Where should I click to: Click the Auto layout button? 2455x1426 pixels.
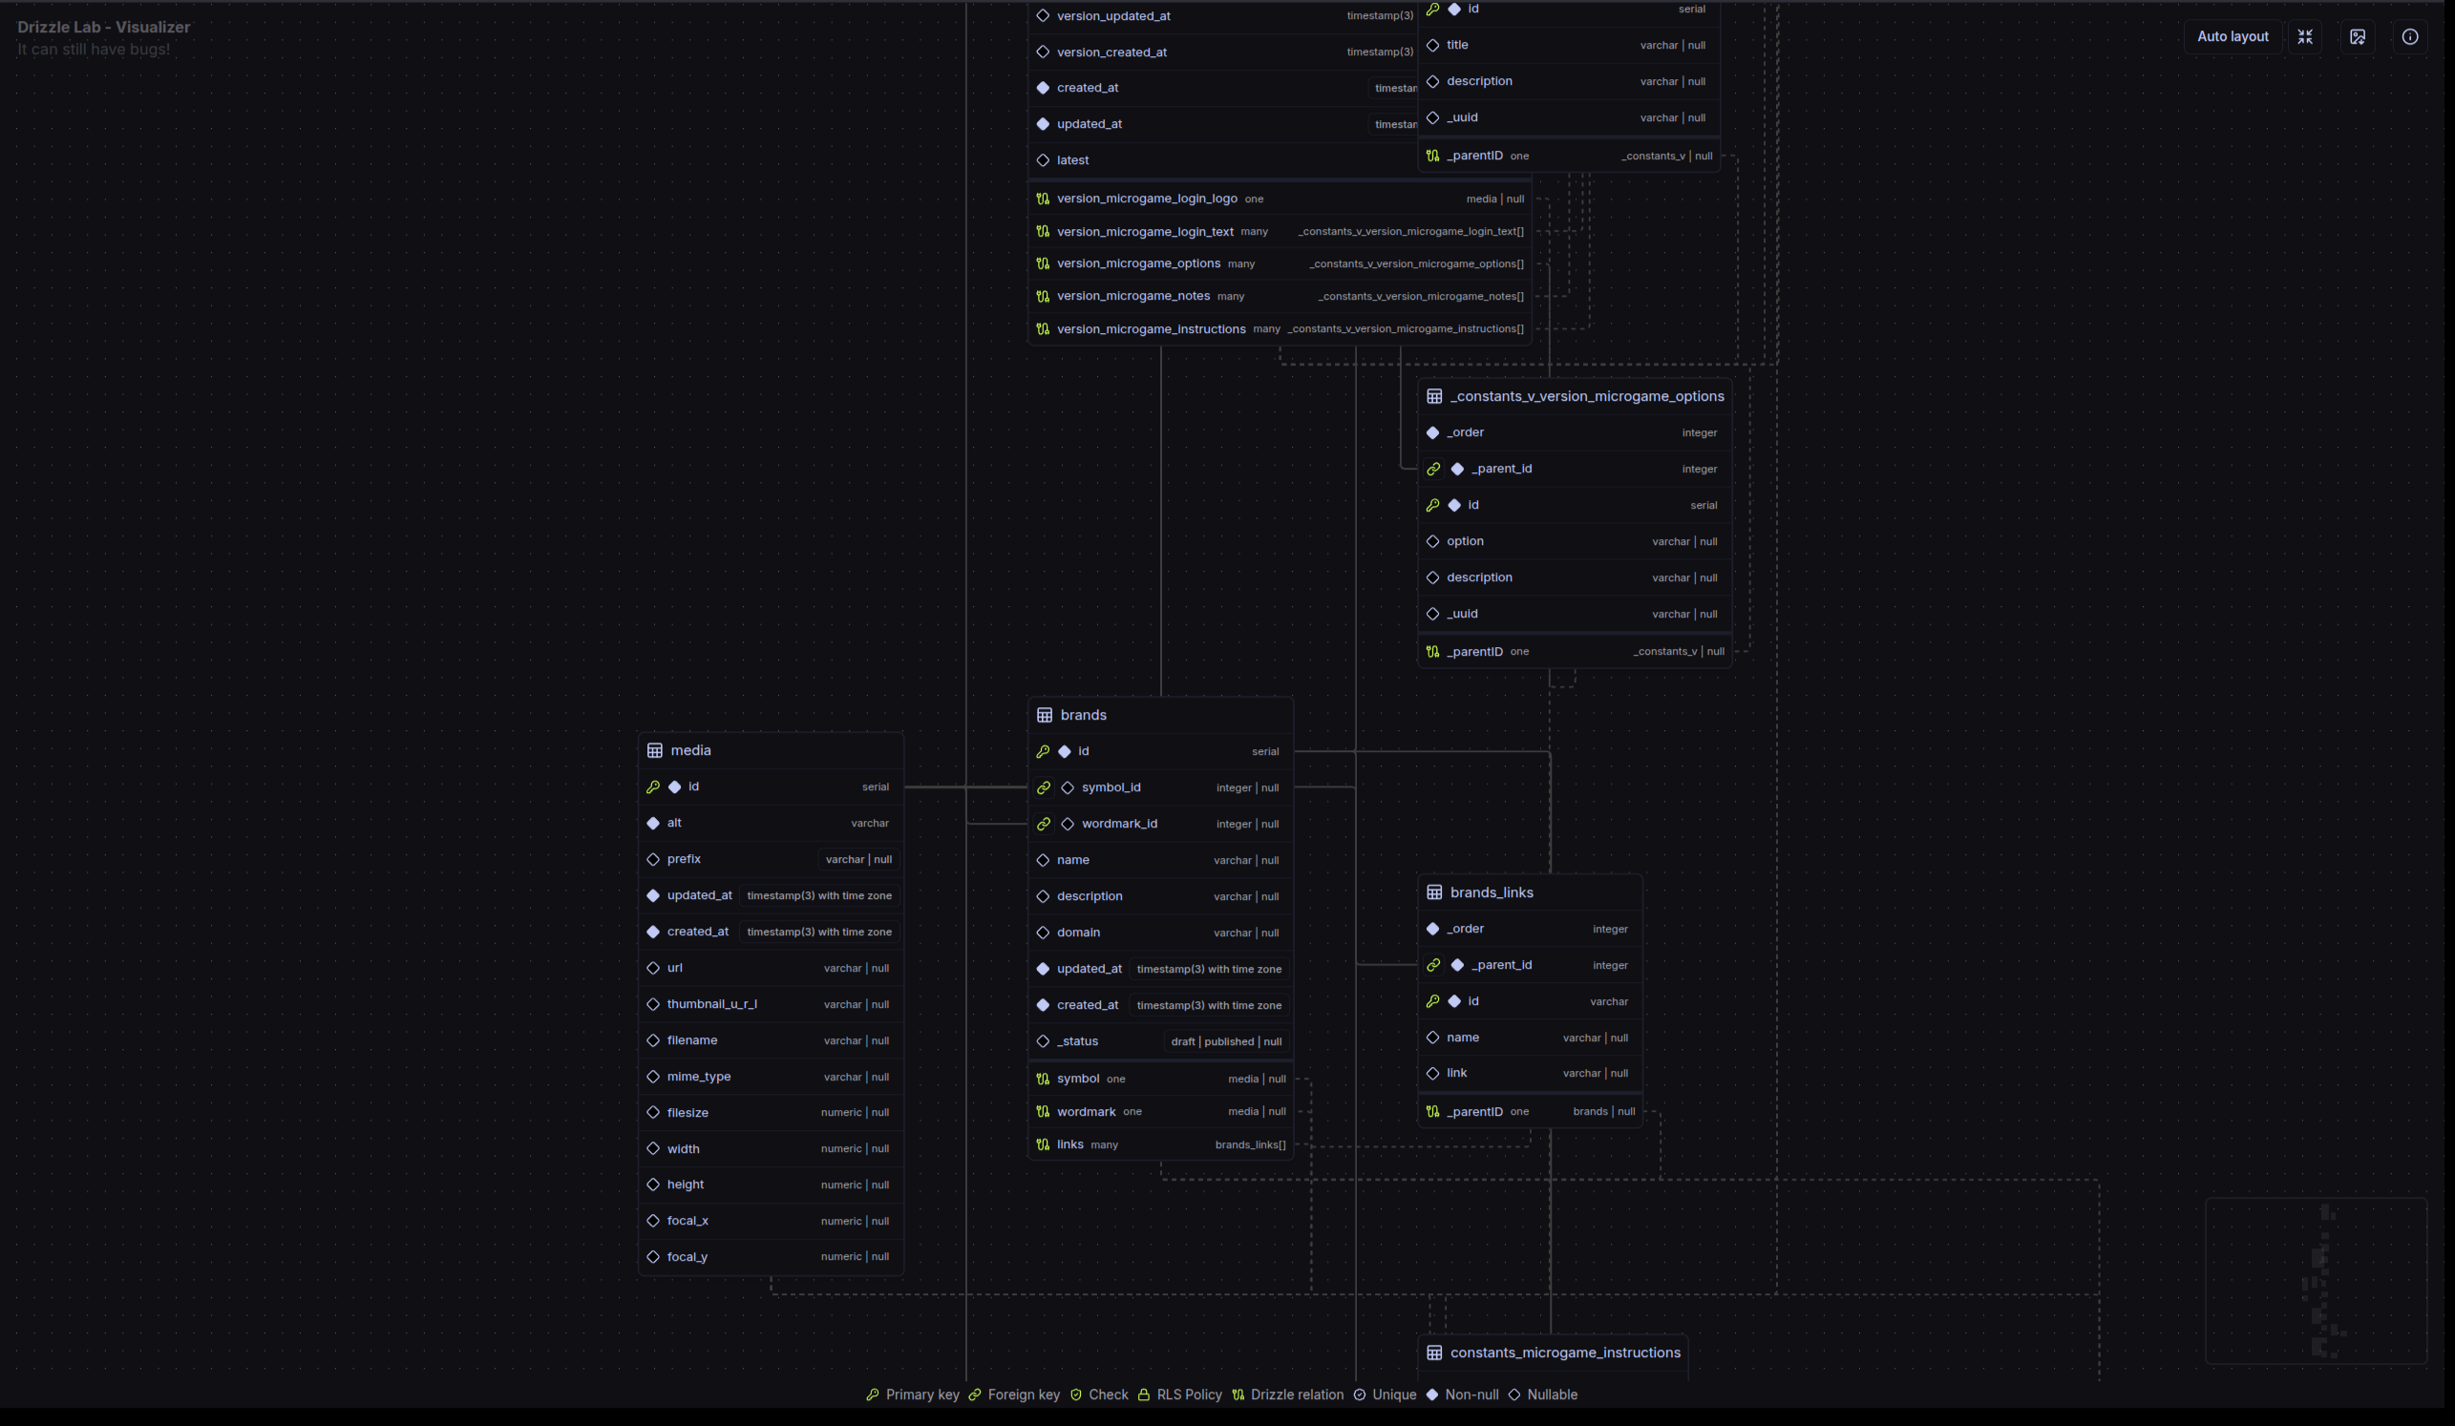coord(2232,37)
